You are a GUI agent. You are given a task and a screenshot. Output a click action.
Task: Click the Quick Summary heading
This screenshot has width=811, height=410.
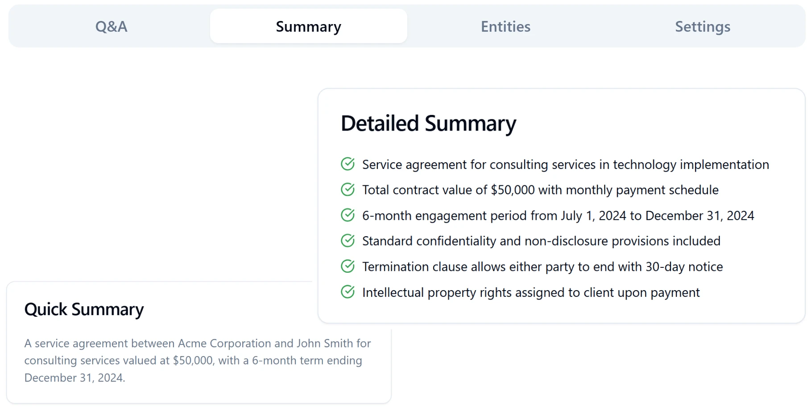84,309
